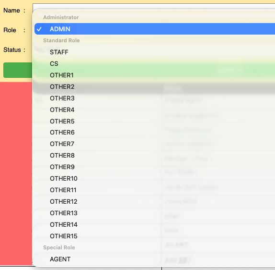Select the OTHER9 option

click(155, 167)
